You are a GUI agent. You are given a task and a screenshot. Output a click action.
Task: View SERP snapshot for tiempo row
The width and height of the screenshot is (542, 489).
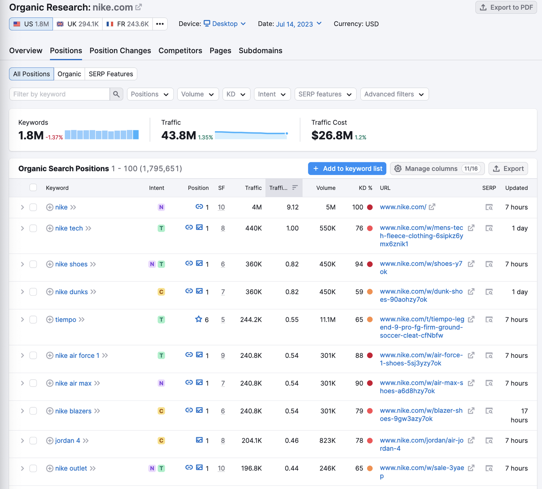[x=489, y=319]
